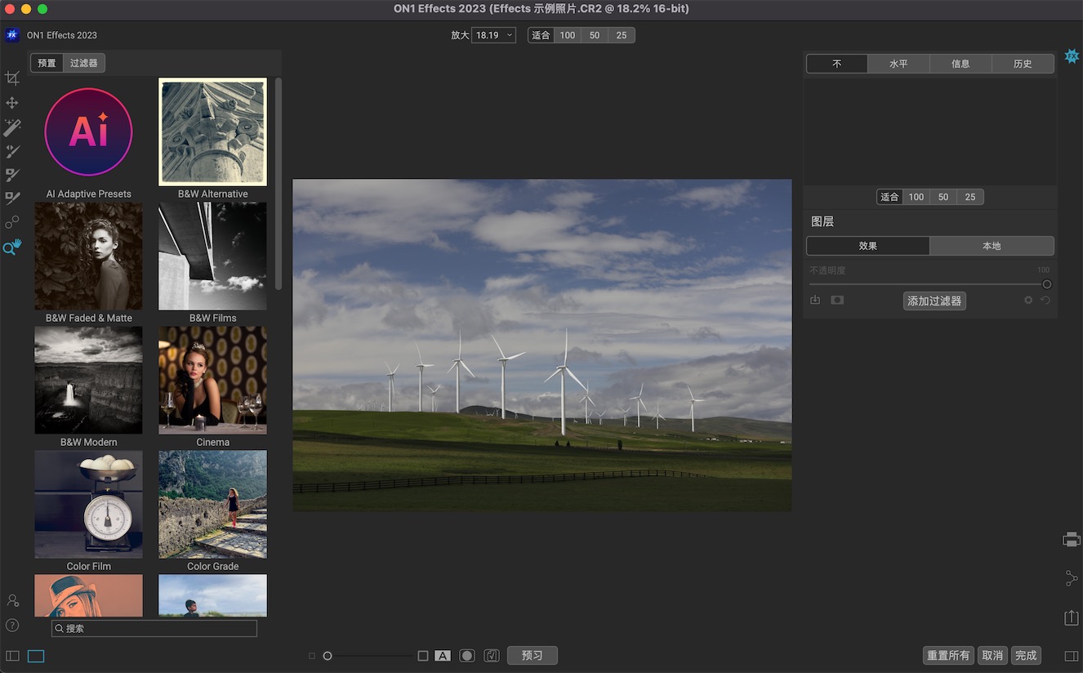This screenshot has height=673, width=1083.
Task: Click the 完成 done button
Action: (1027, 655)
